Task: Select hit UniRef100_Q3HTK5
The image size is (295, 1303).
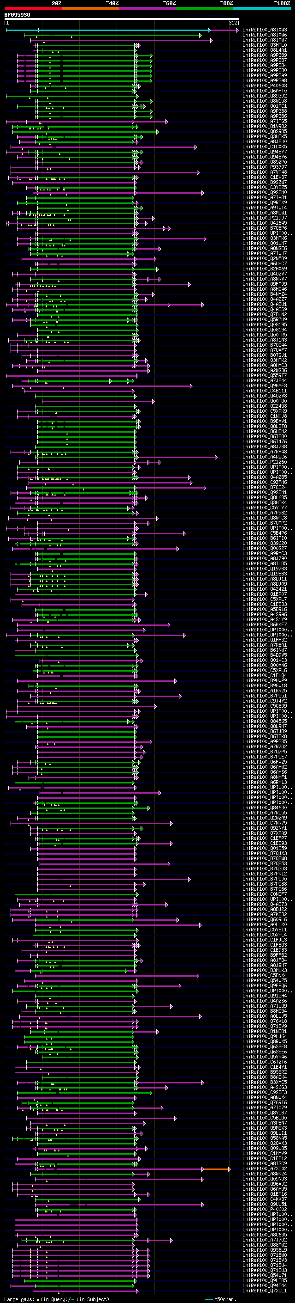Action: point(265,136)
